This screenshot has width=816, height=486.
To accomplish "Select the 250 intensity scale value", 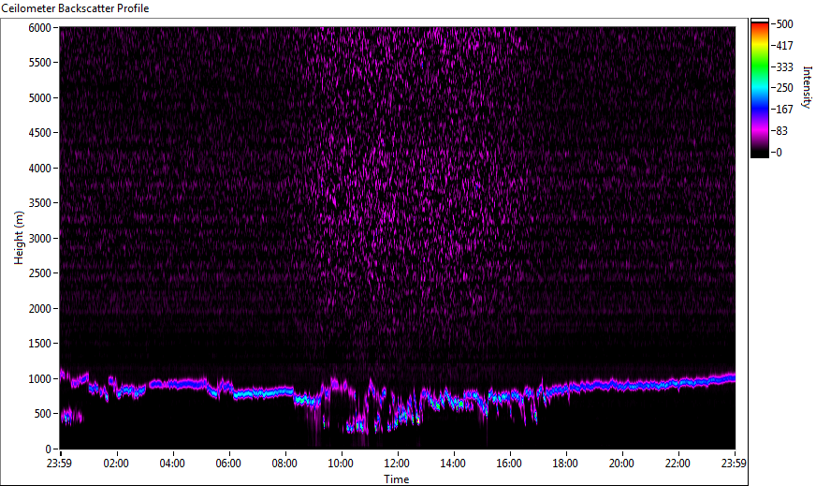I will point(784,88).
